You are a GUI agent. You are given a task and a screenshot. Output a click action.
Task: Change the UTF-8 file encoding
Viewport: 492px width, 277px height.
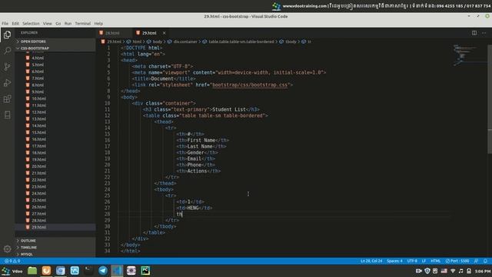coord(412,261)
